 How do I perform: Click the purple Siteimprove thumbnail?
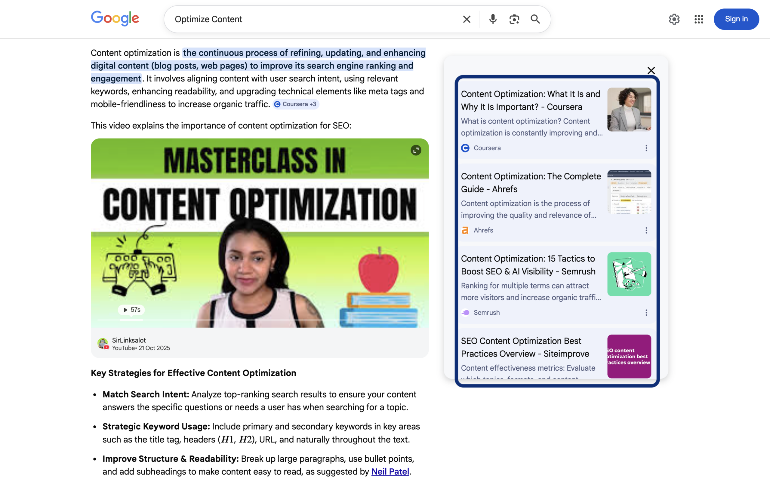(629, 356)
